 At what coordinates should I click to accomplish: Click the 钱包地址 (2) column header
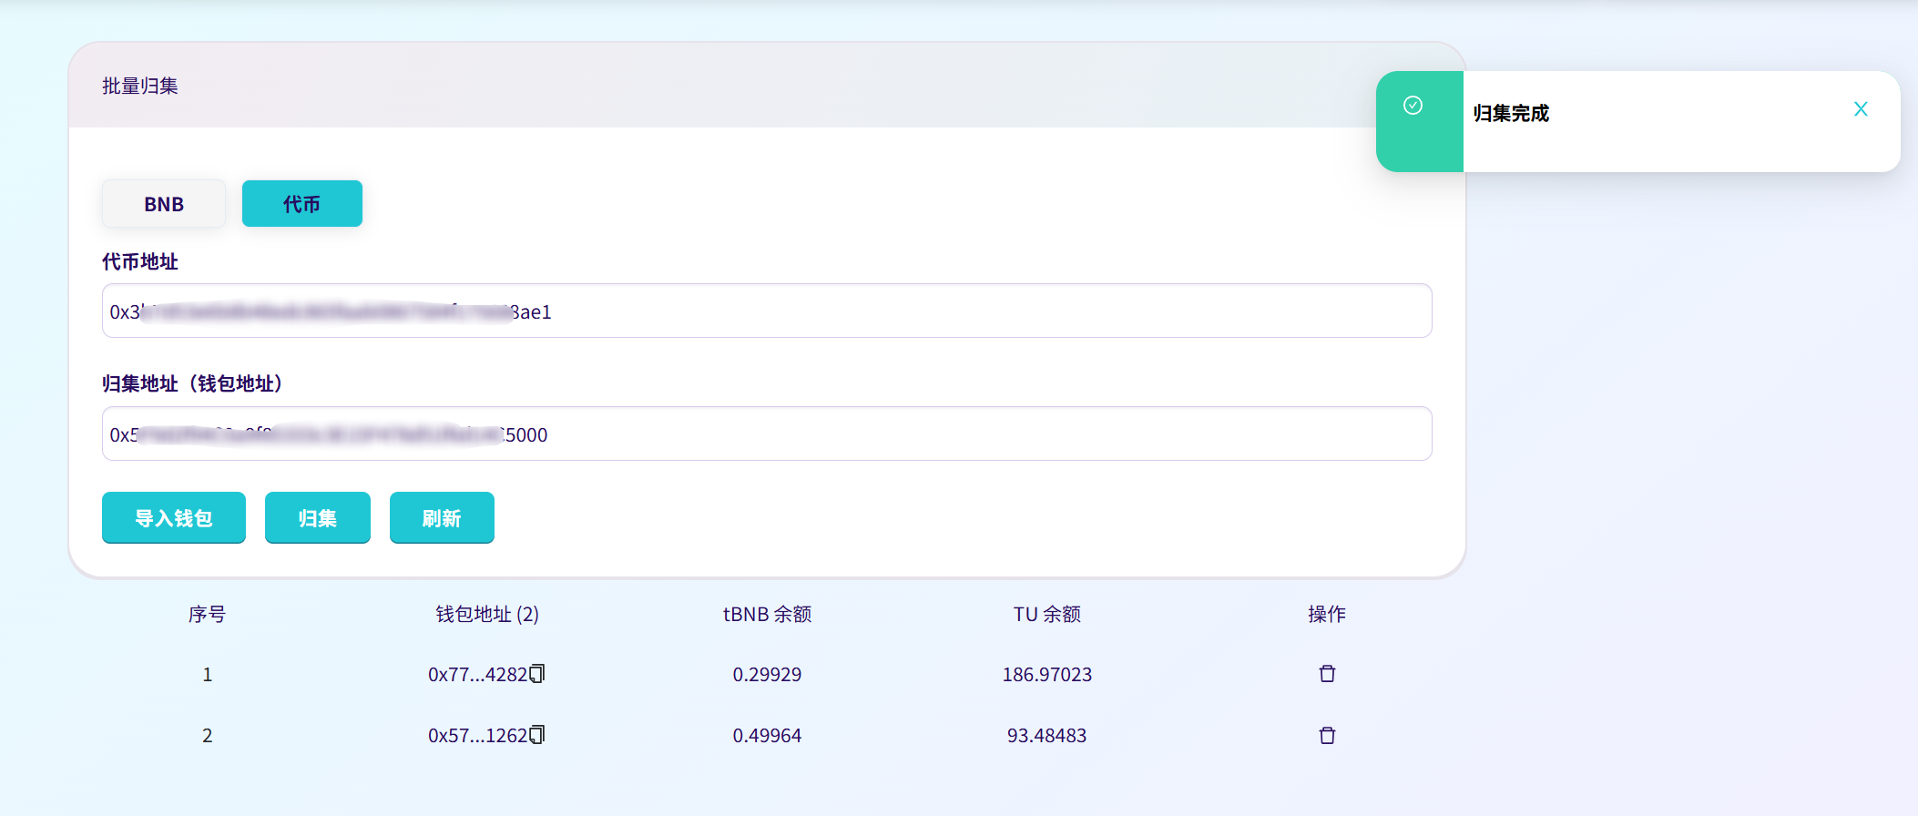click(487, 615)
